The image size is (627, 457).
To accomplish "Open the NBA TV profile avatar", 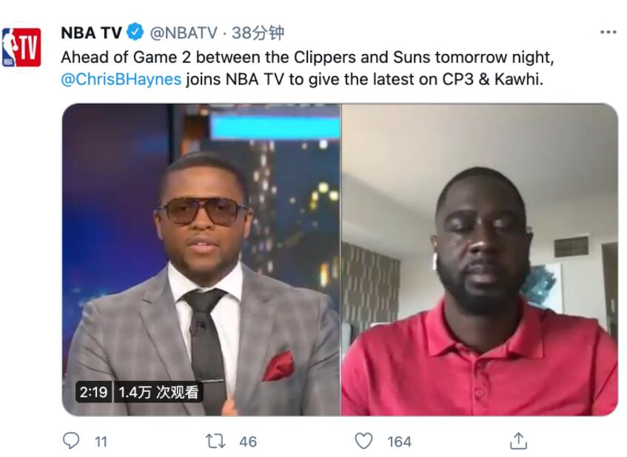I will click(x=22, y=47).
